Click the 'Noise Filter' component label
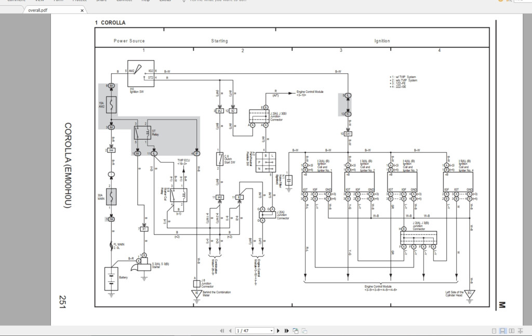 pos(281,181)
